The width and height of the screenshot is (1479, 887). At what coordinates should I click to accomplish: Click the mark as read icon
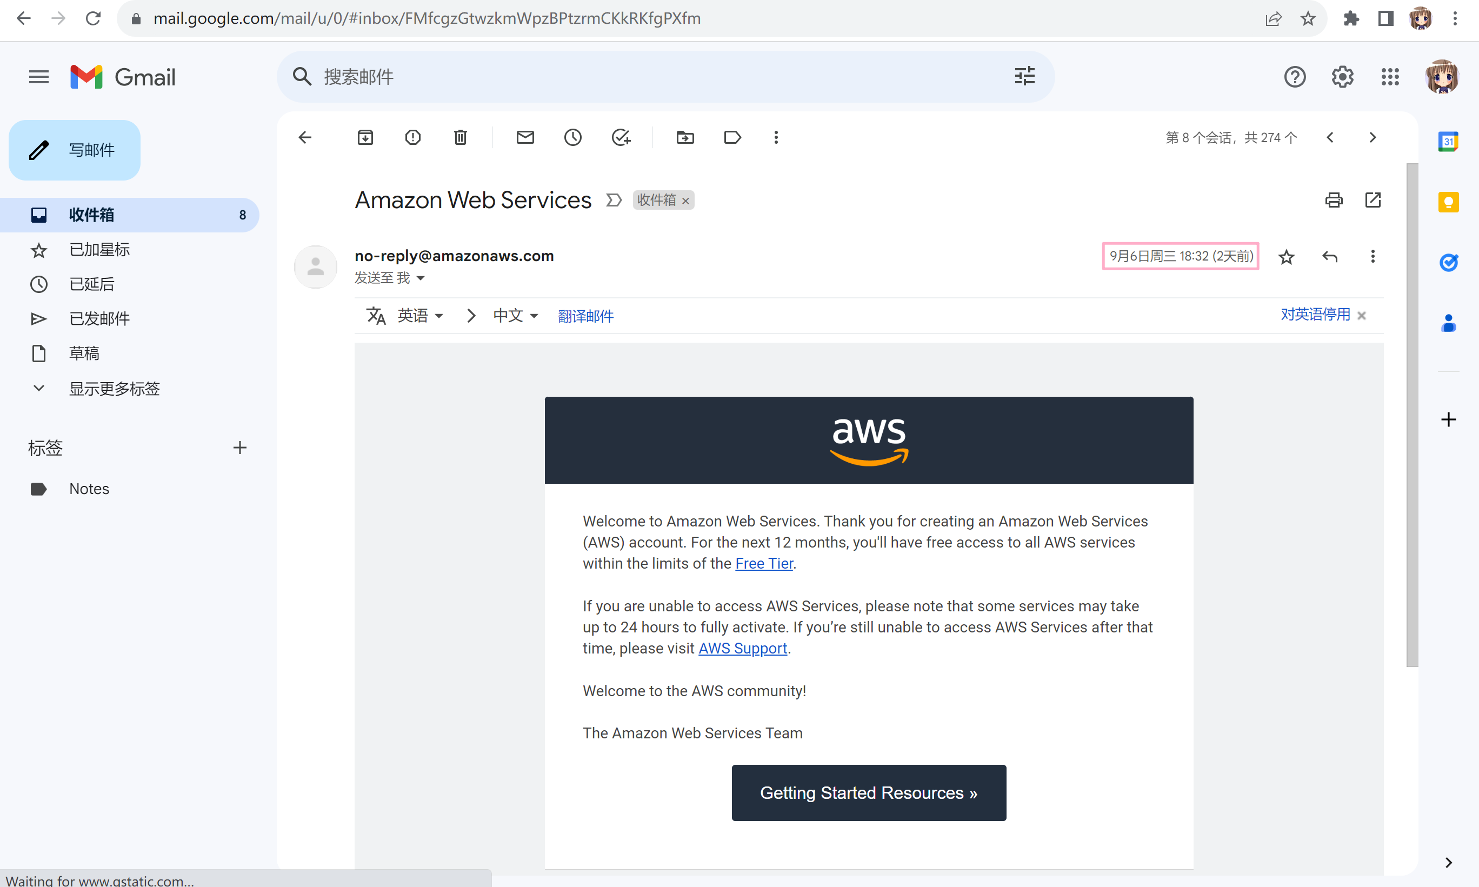525,136
